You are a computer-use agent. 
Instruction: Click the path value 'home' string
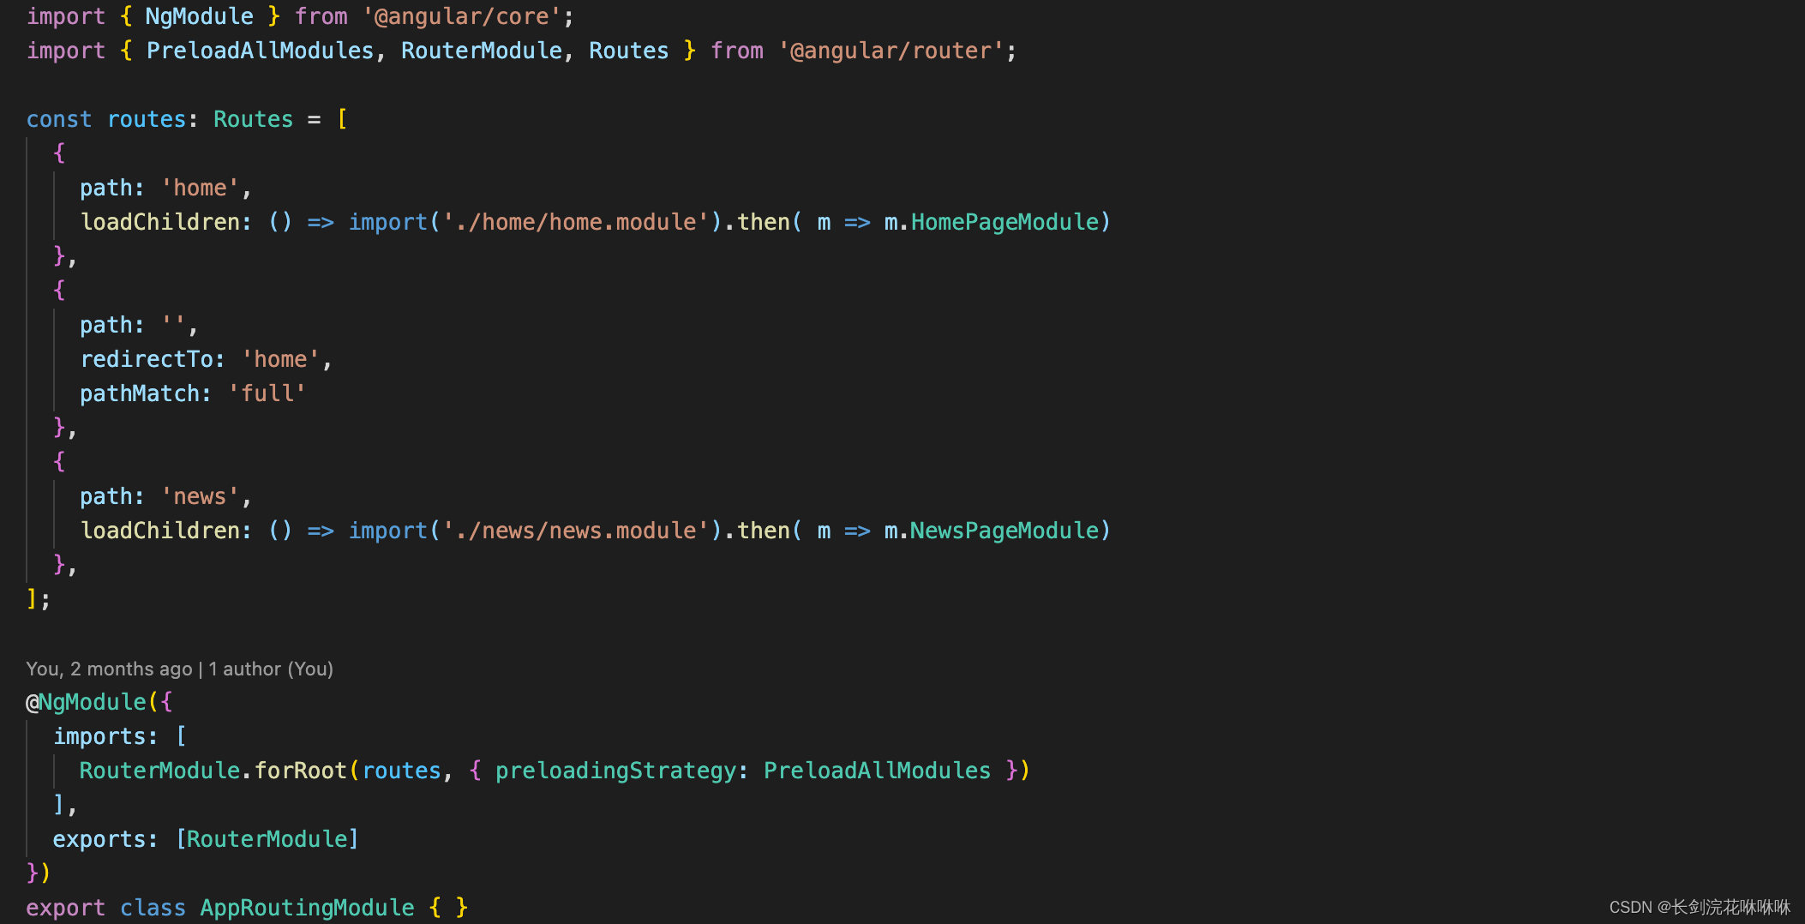click(200, 188)
